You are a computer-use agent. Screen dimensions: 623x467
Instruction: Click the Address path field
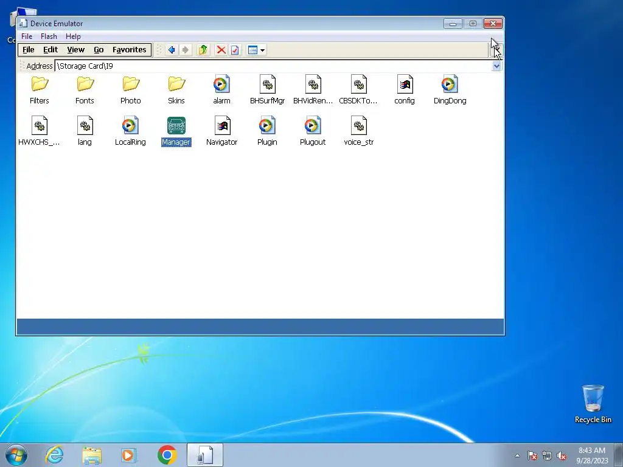coord(273,66)
